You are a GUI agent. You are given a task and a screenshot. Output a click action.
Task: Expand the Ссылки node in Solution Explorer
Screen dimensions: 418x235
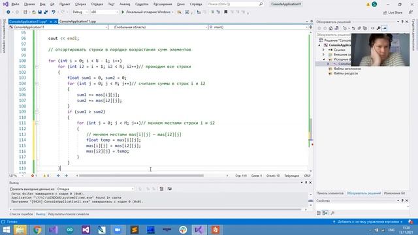324,50
